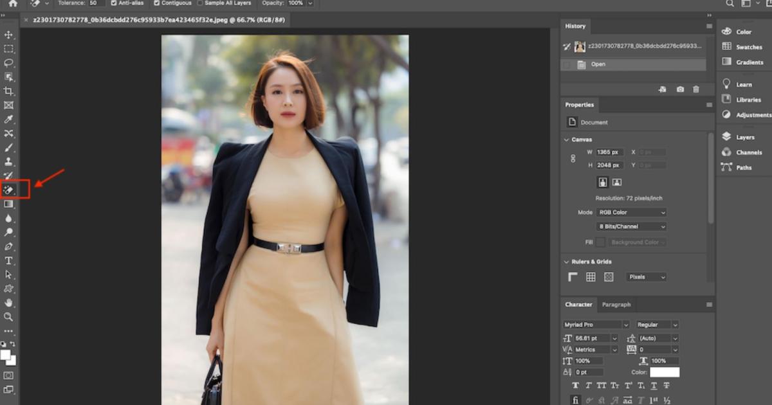The height and width of the screenshot is (405, 772).
Task: Select the Horizontal Type tool
Action: click(x=8, y=260)
